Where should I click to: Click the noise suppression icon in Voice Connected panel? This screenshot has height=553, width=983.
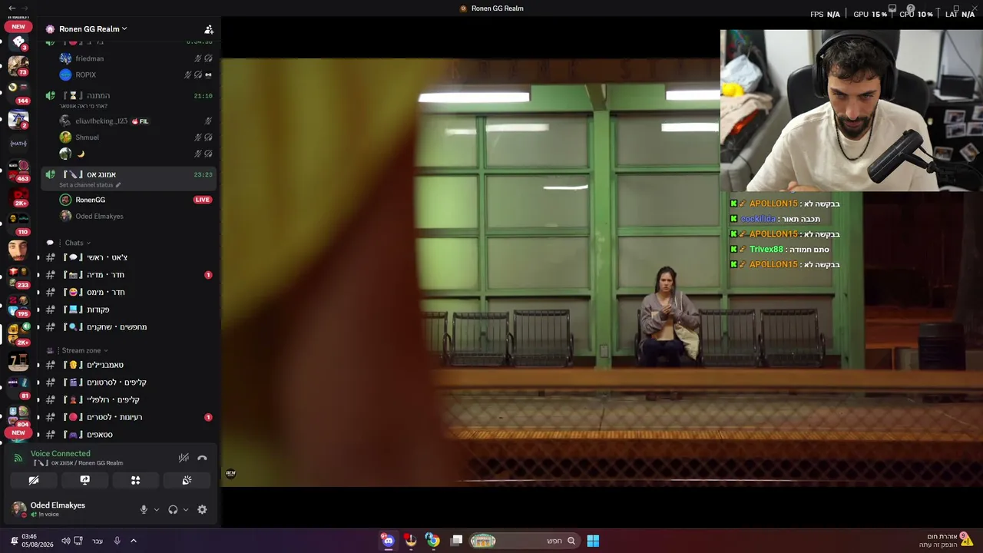pyautogui.click(x=184, y=458)
